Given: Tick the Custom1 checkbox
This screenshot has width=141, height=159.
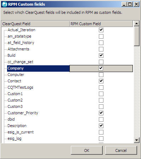Looking at the screenshot, I should pyautogui.click(x=101, y=94).
